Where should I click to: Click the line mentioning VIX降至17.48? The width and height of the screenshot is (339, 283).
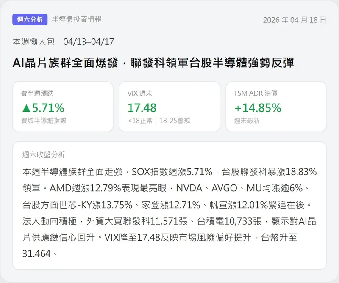160,237
